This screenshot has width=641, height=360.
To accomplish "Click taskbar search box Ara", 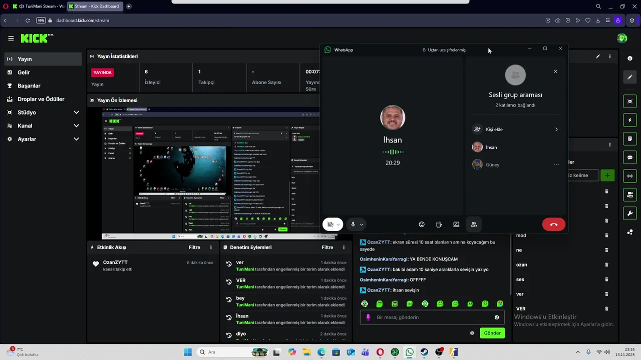I will [233, 352].
